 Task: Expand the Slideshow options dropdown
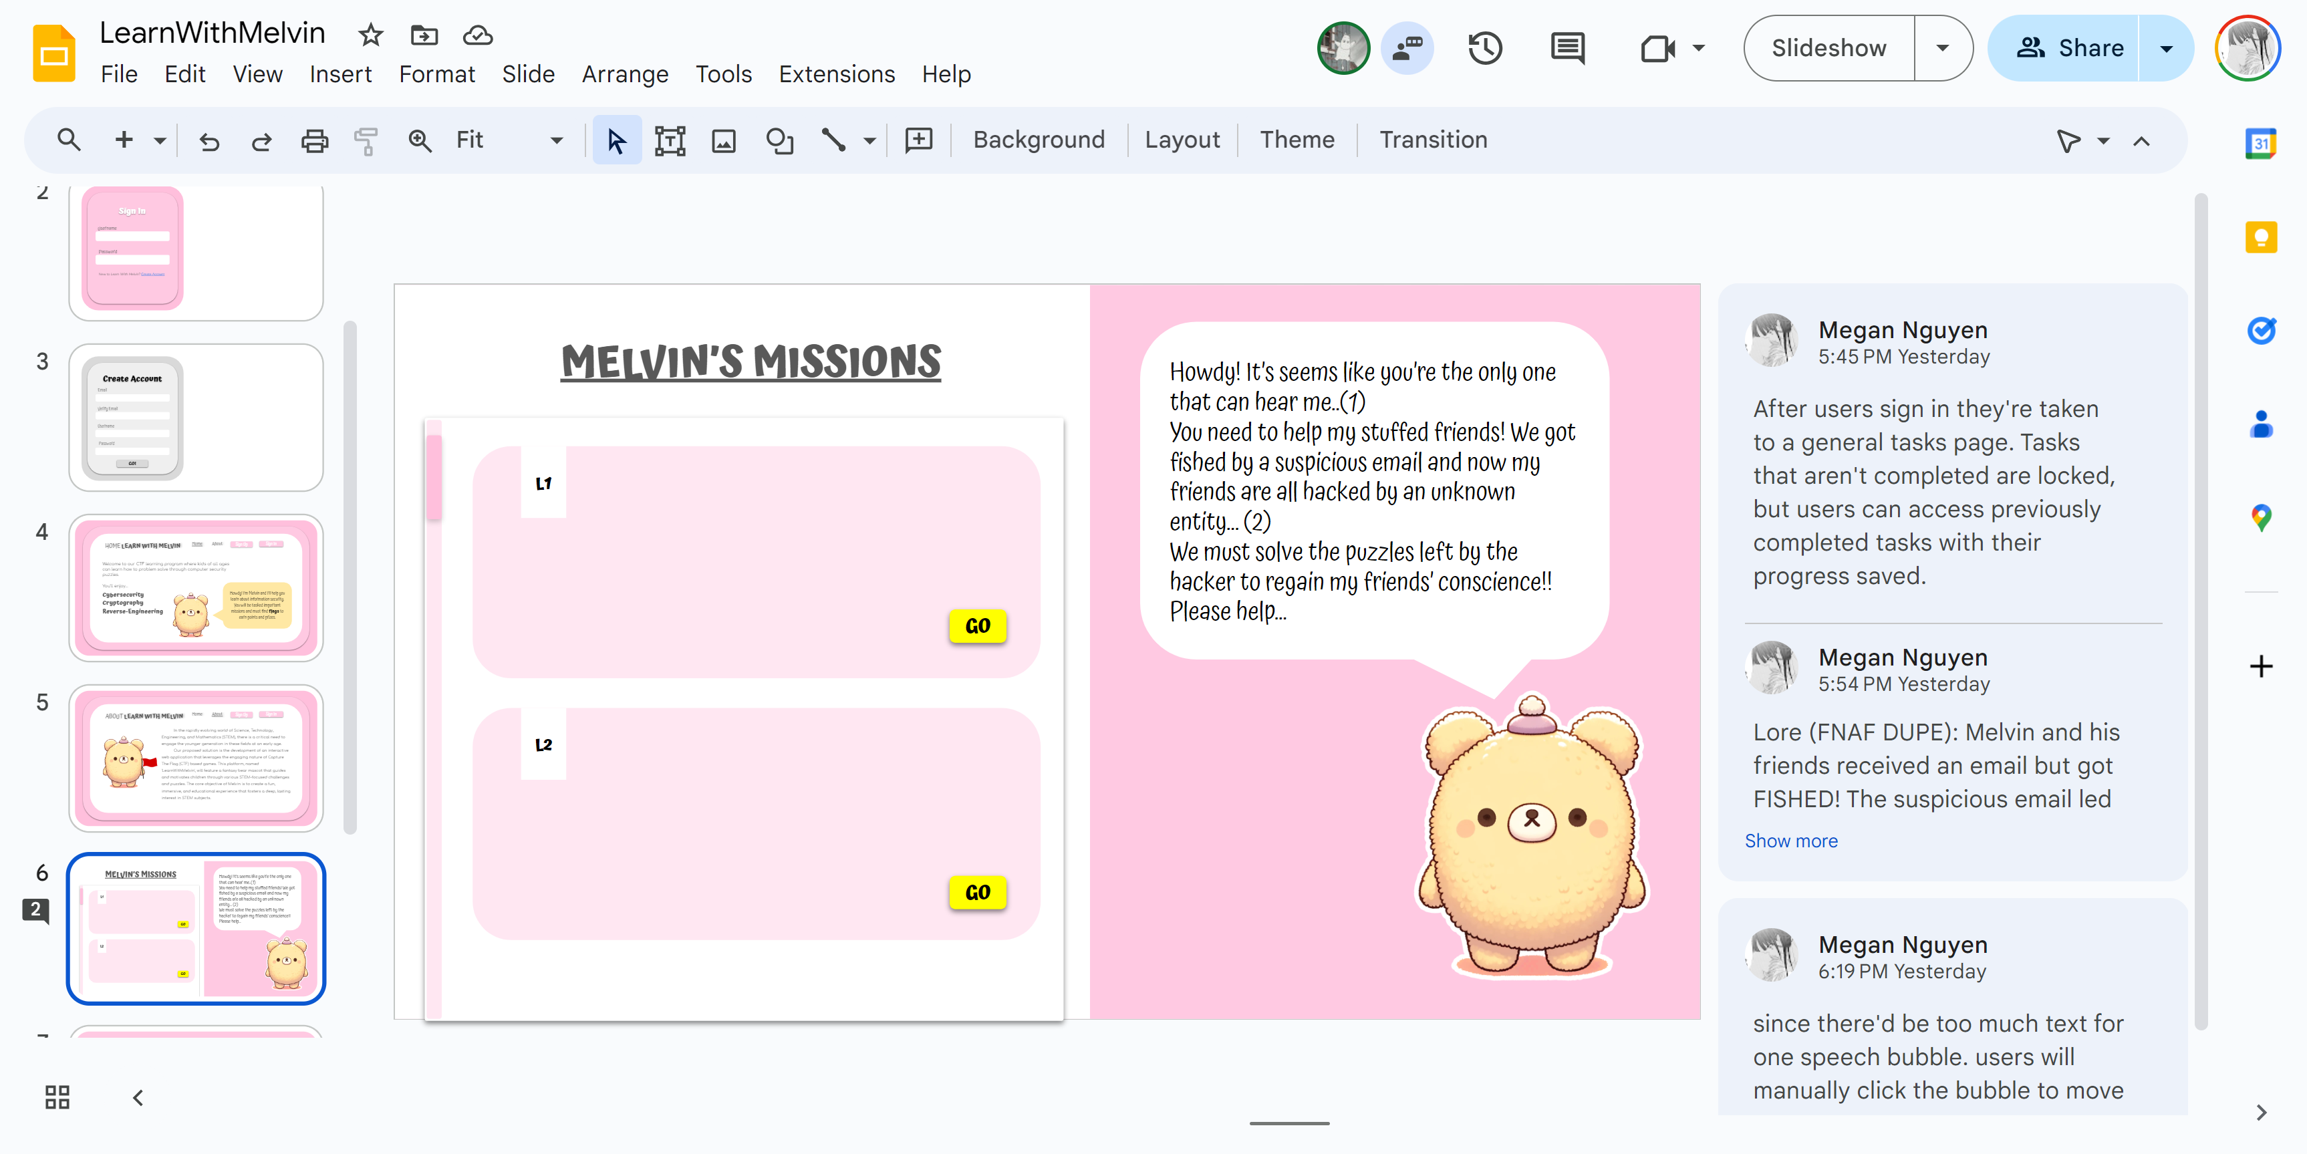(1941, 48)
